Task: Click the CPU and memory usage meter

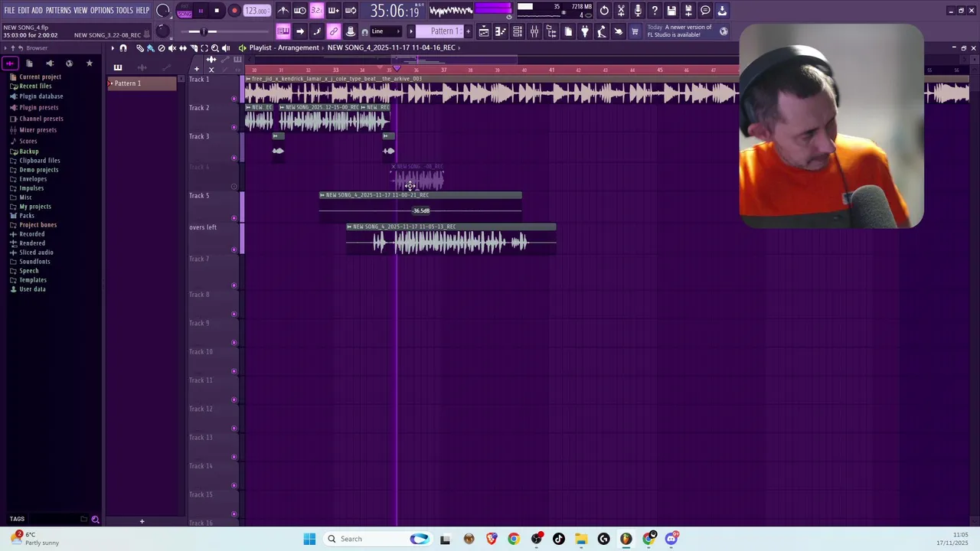Action: [555, 11]
